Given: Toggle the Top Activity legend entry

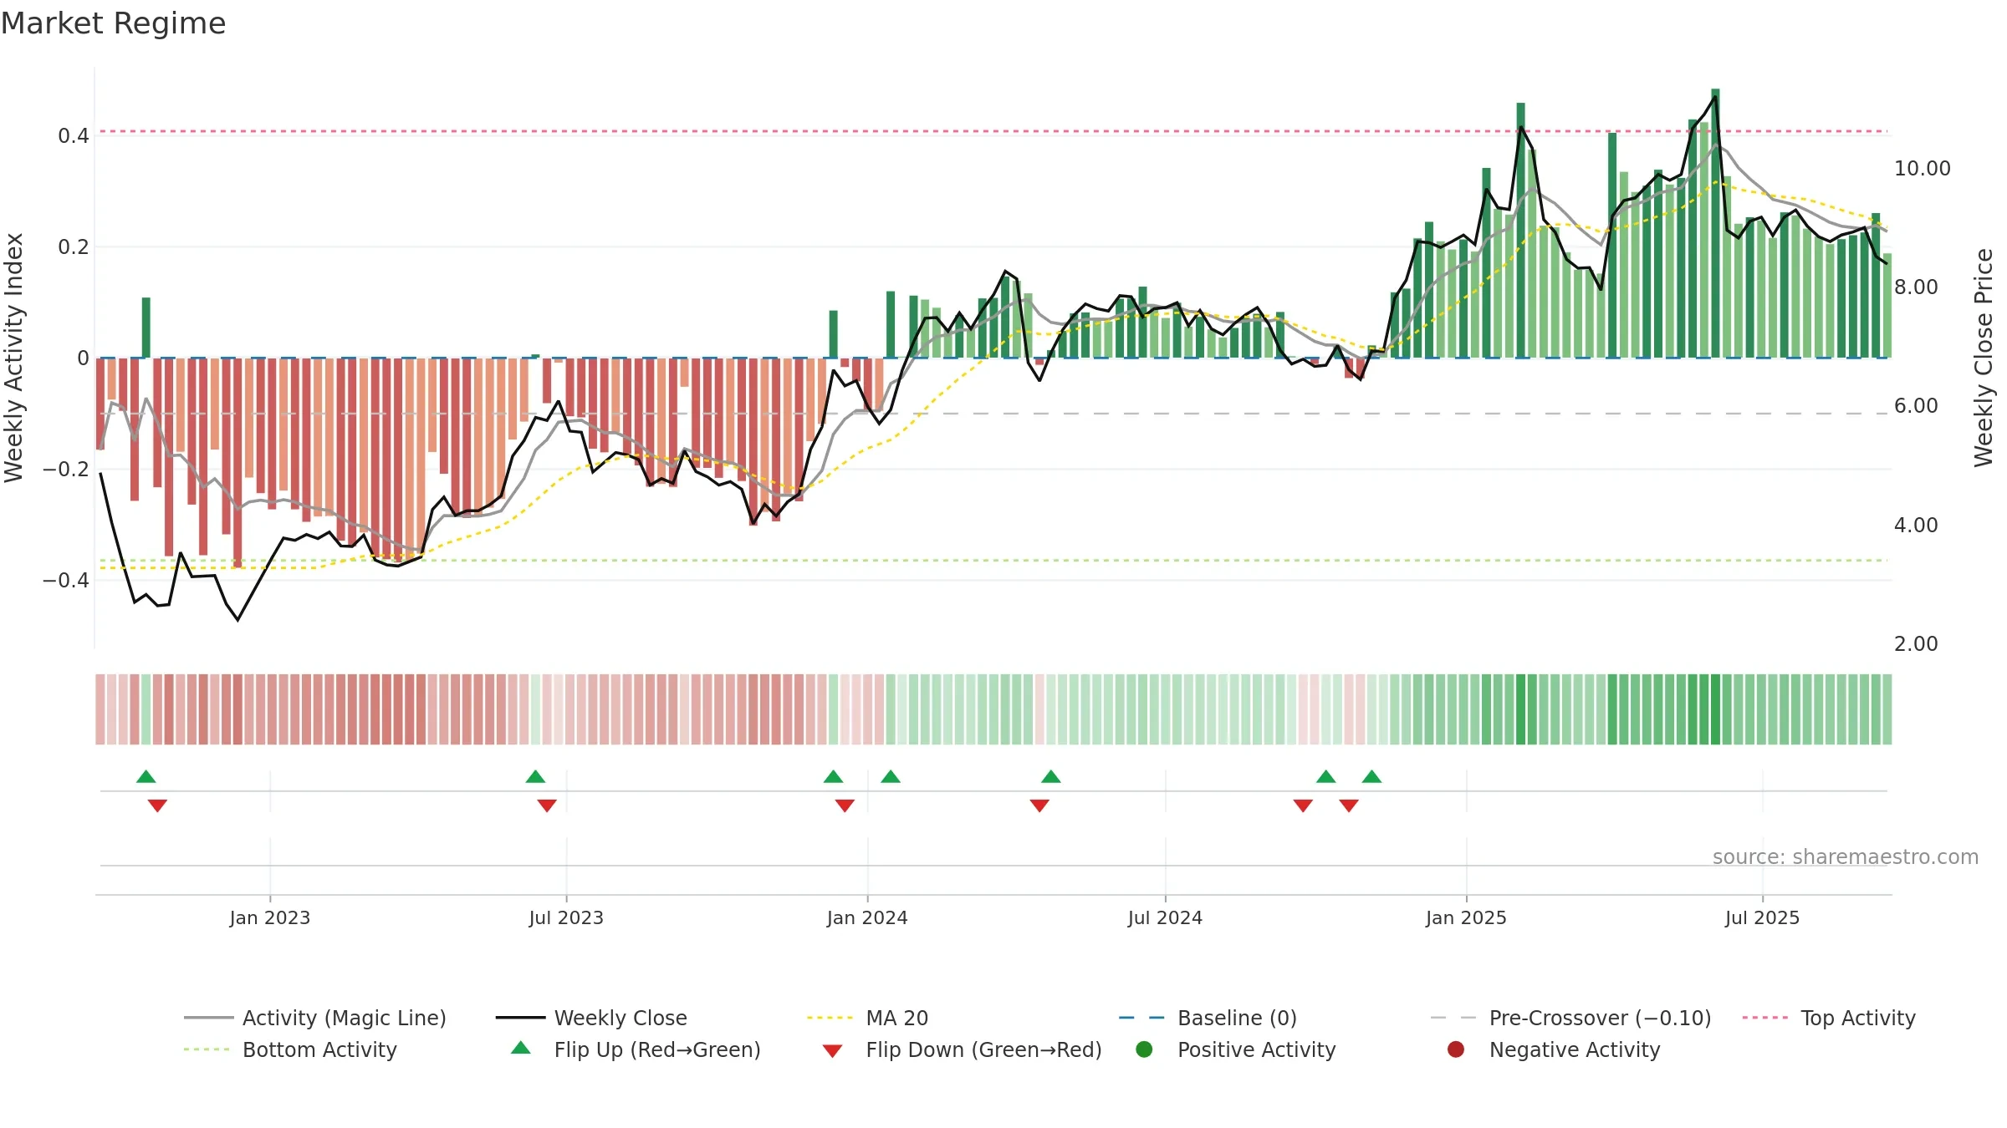Looking at the screenshot, I should tap(1829, 1018).
